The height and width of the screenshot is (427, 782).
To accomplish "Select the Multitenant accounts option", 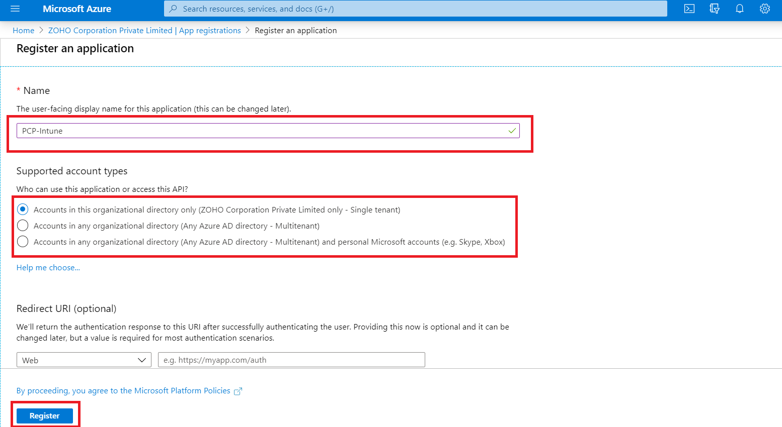I will pos(22,225).
